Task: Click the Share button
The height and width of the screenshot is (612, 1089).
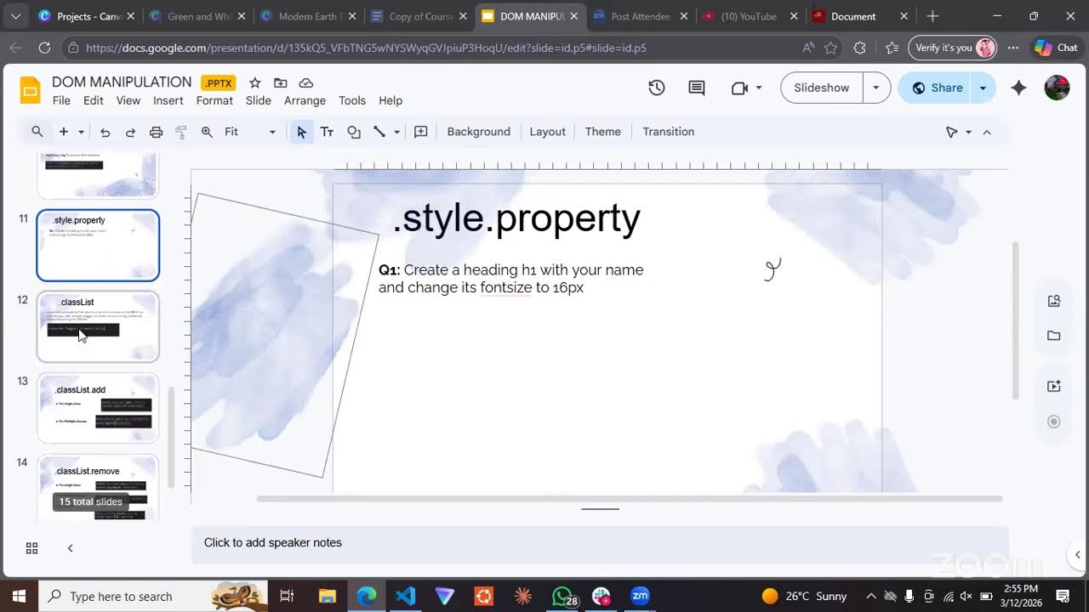Action: pos(936,88)
